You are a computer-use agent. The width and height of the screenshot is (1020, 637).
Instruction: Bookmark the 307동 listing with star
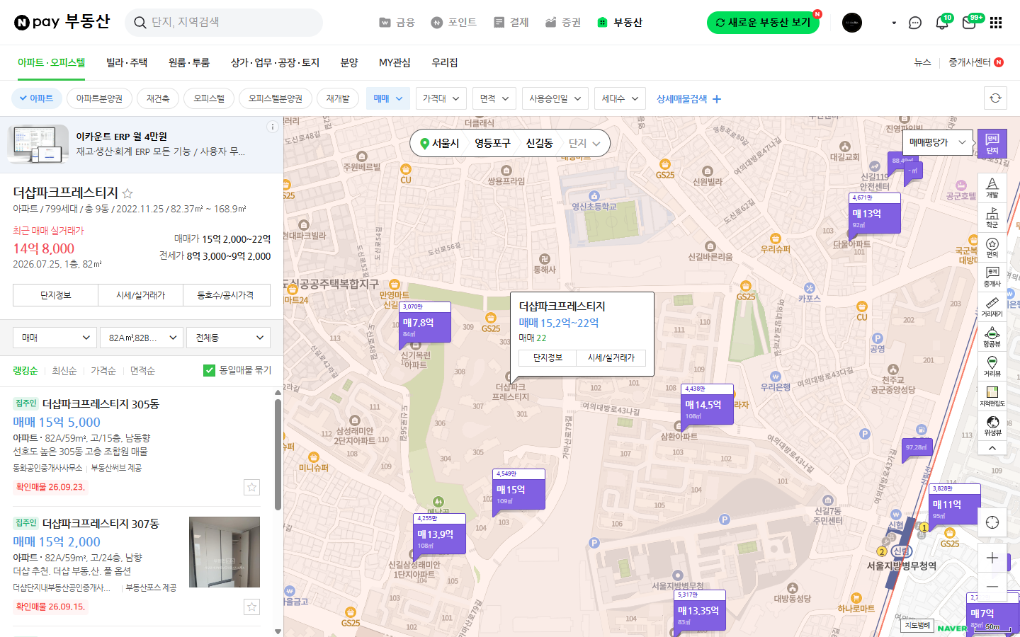251,607
